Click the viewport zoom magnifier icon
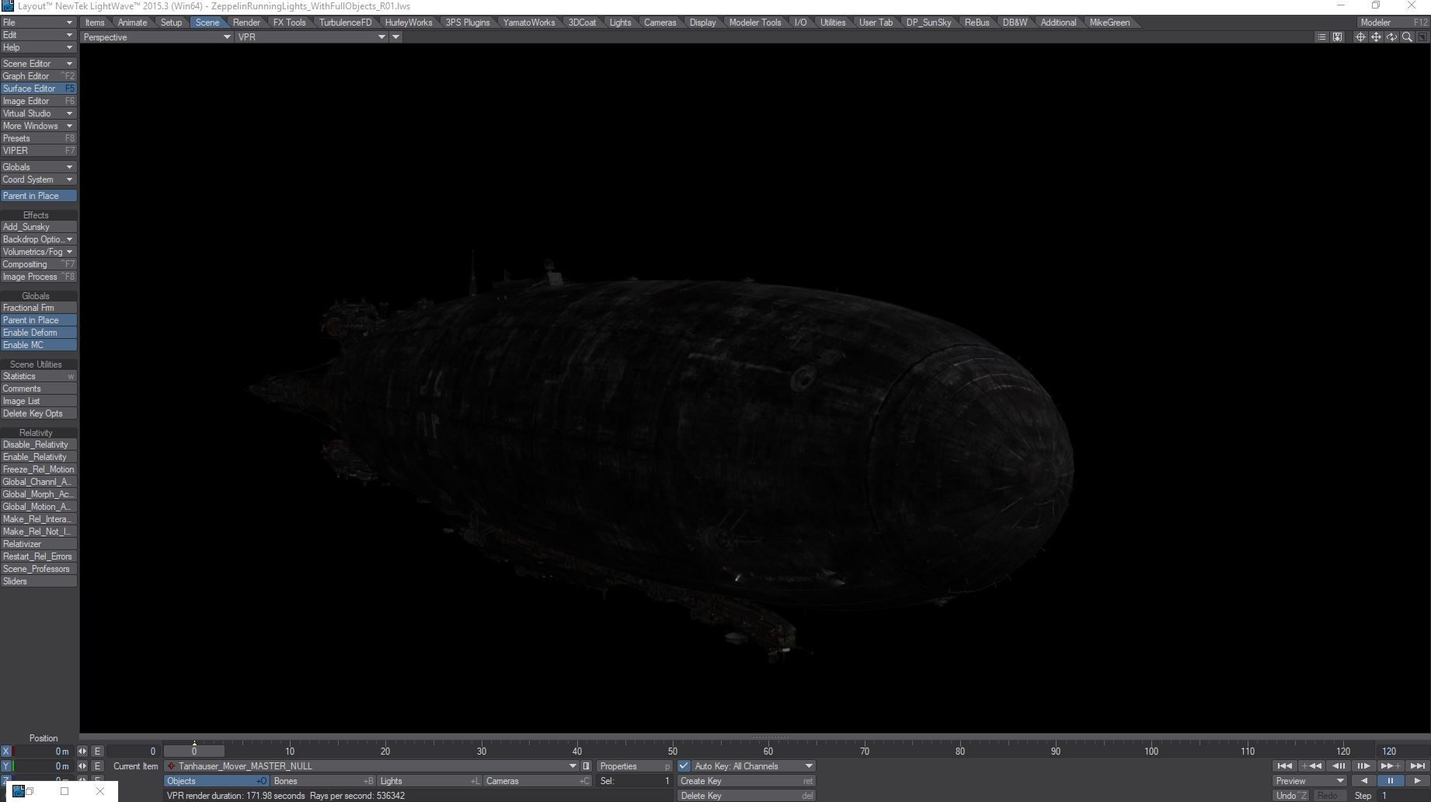 pos(1407,37)
